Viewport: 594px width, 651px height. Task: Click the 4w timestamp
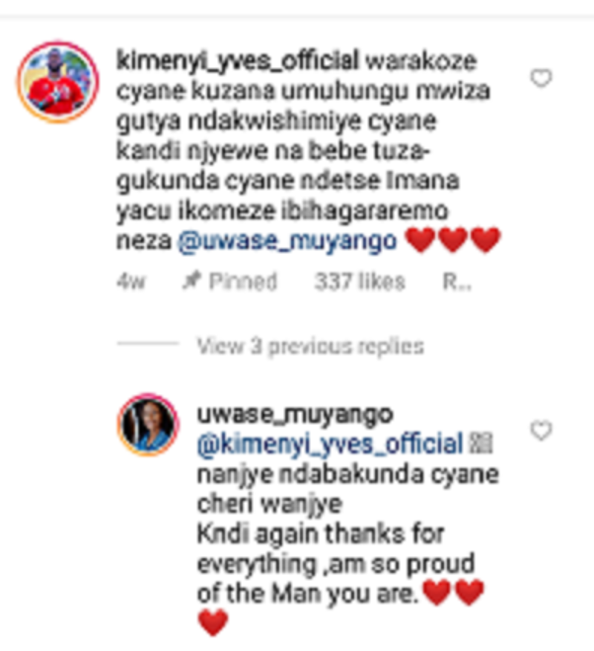point(131,282)
